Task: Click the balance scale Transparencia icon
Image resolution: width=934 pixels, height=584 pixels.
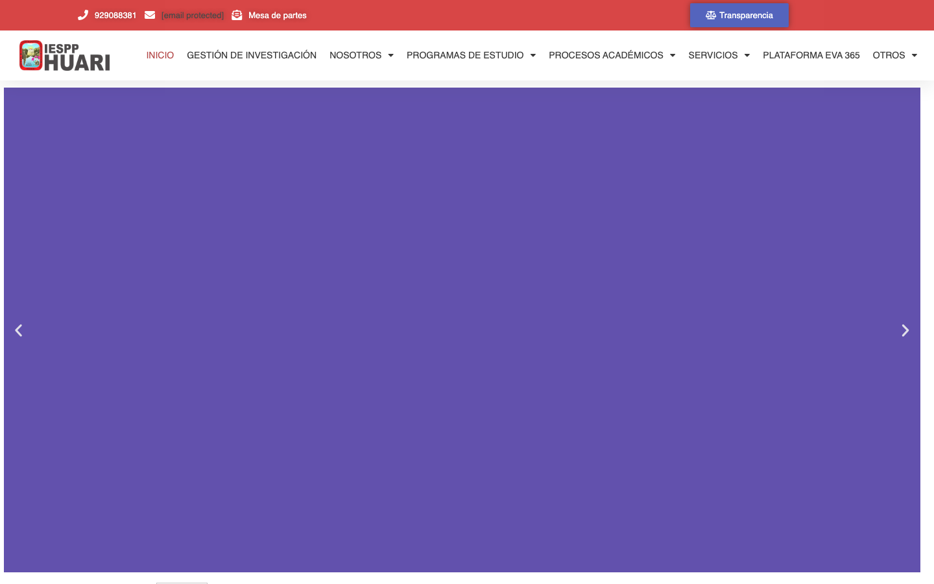Action: (711, 15)
